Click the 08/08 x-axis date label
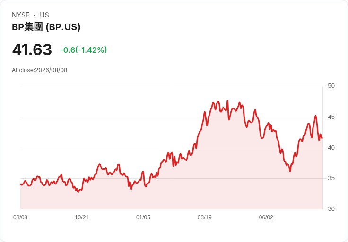 click(20, 217)
